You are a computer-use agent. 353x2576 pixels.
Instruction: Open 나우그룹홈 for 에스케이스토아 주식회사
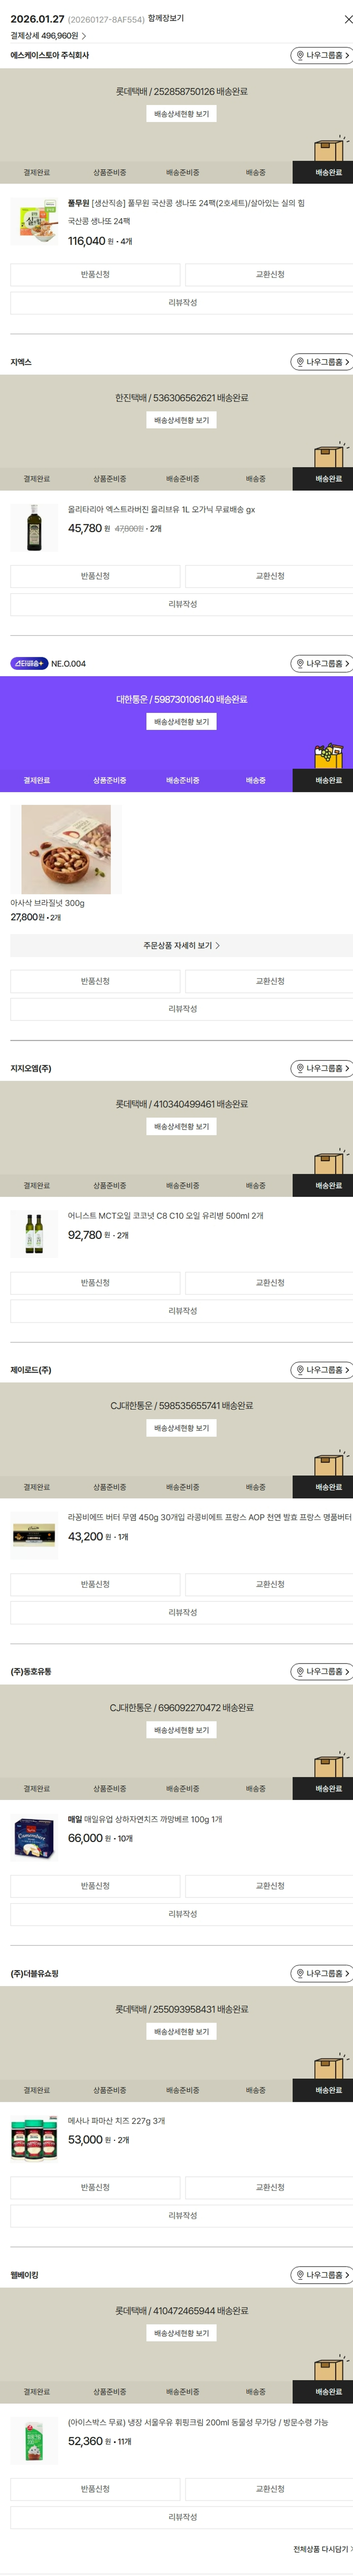322,56
